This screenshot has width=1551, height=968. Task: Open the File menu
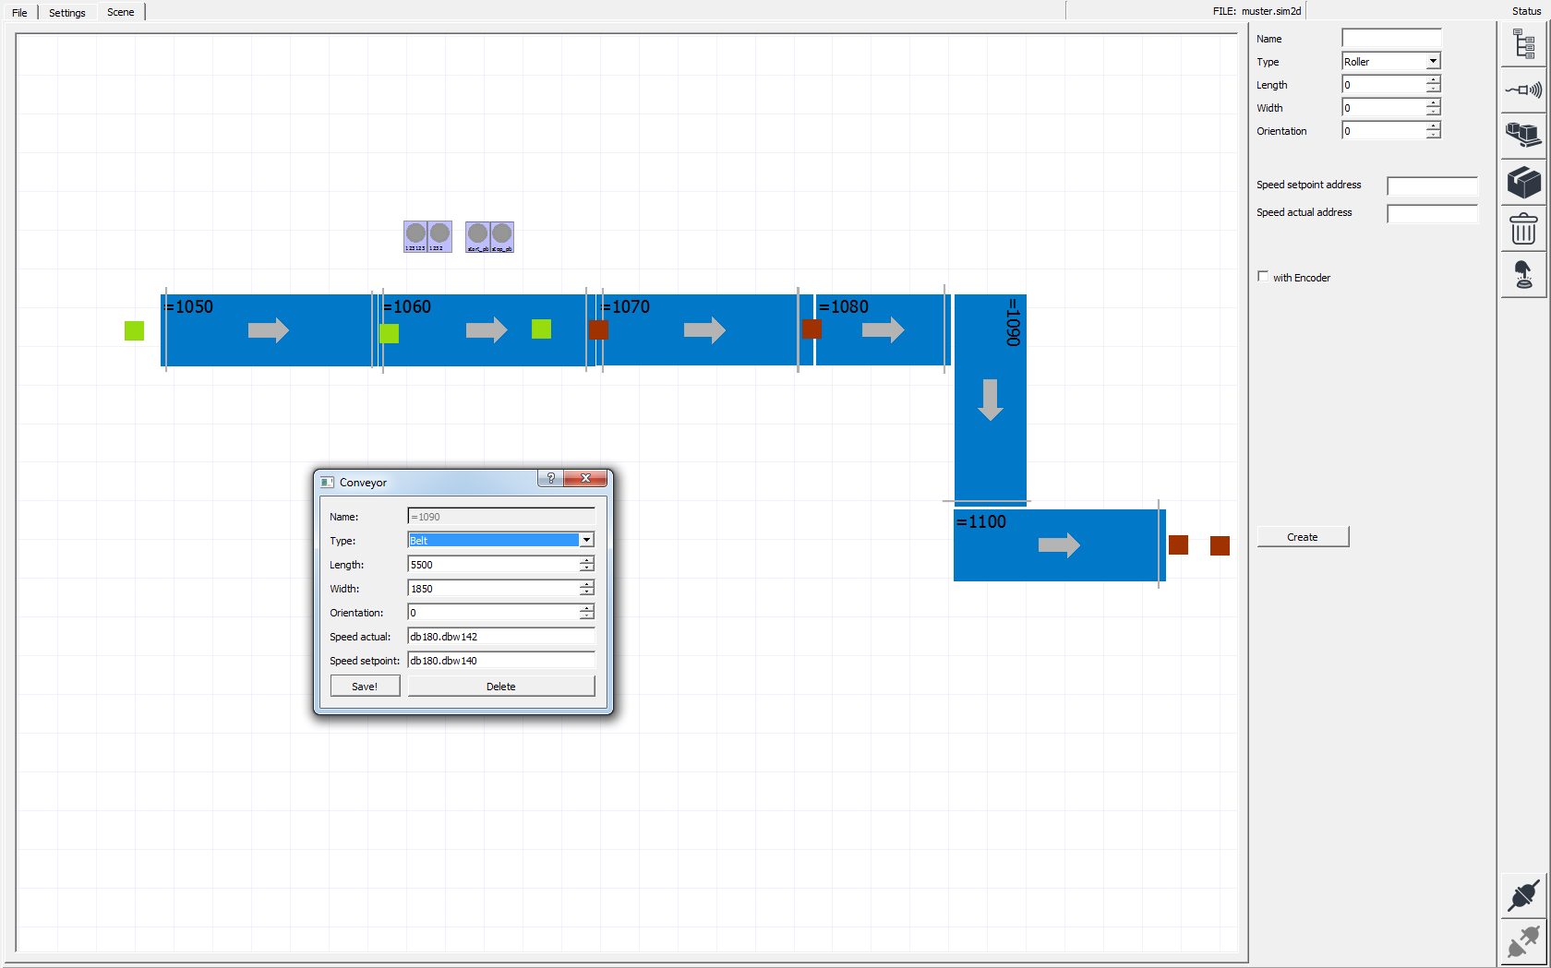pos(19,13)
